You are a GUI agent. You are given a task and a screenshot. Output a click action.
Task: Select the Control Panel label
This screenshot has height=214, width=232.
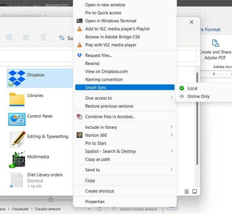point(40,116)
